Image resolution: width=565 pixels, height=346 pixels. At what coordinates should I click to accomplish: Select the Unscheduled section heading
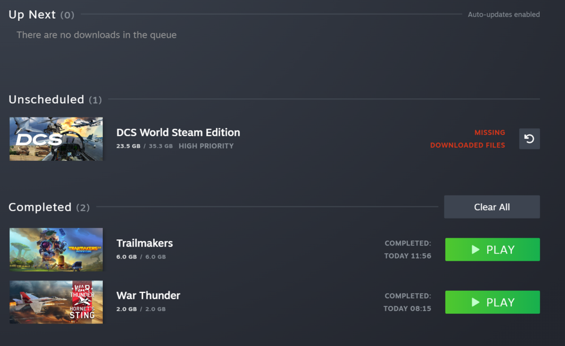tap(46, 99)
